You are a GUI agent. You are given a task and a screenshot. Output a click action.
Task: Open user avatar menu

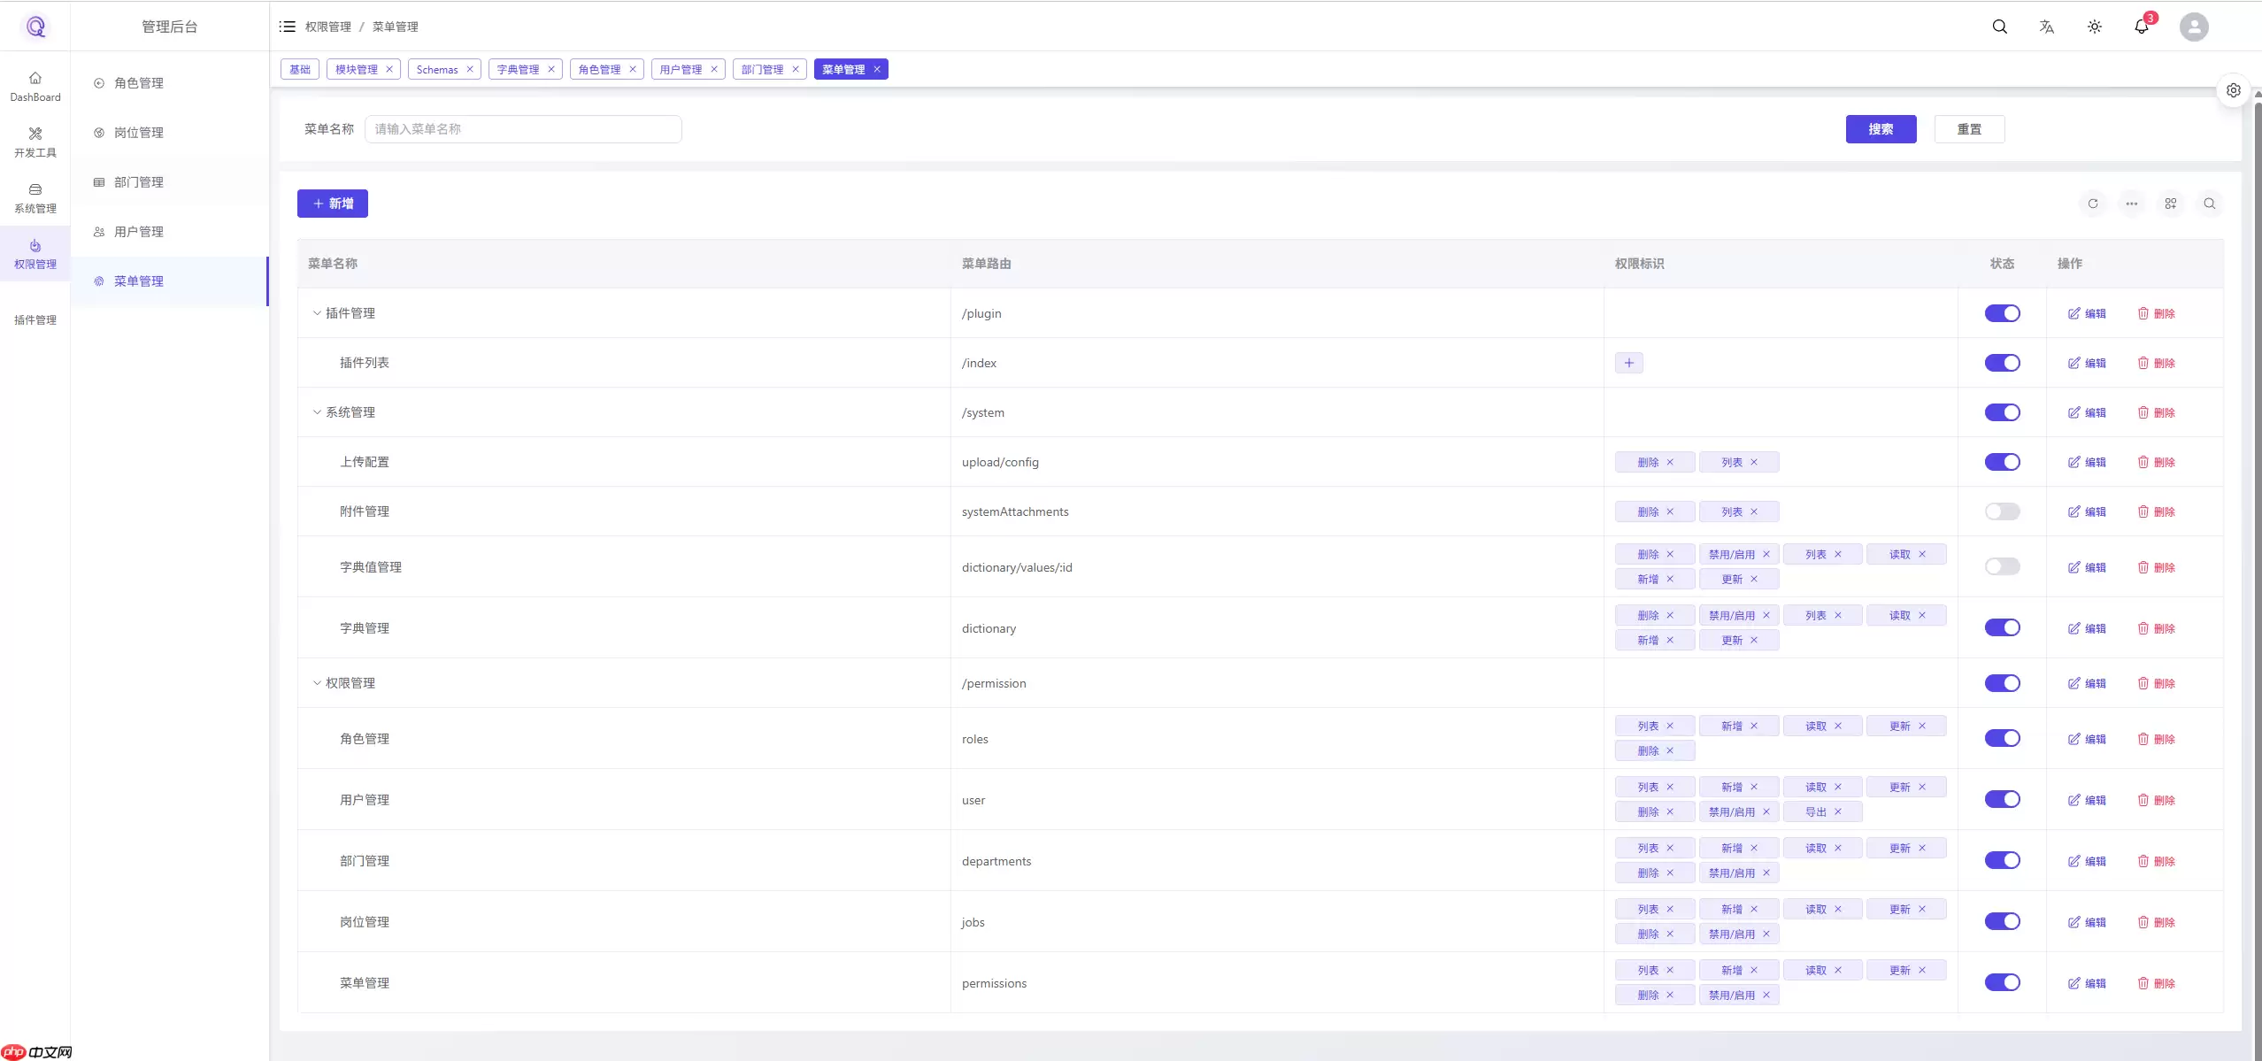pos(2194,27)
